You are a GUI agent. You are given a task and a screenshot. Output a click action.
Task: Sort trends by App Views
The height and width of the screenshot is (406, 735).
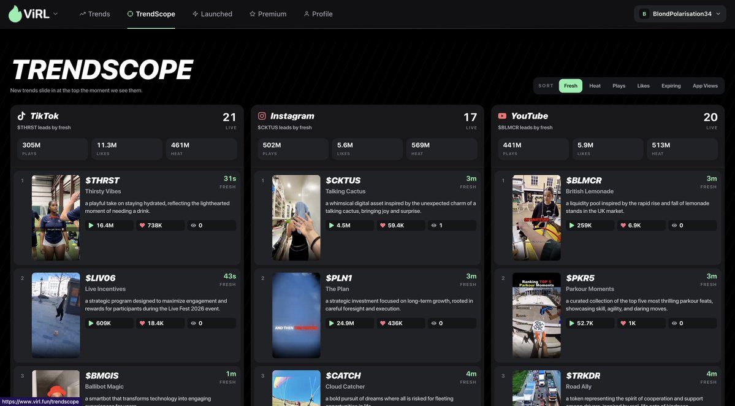(705, 86)
